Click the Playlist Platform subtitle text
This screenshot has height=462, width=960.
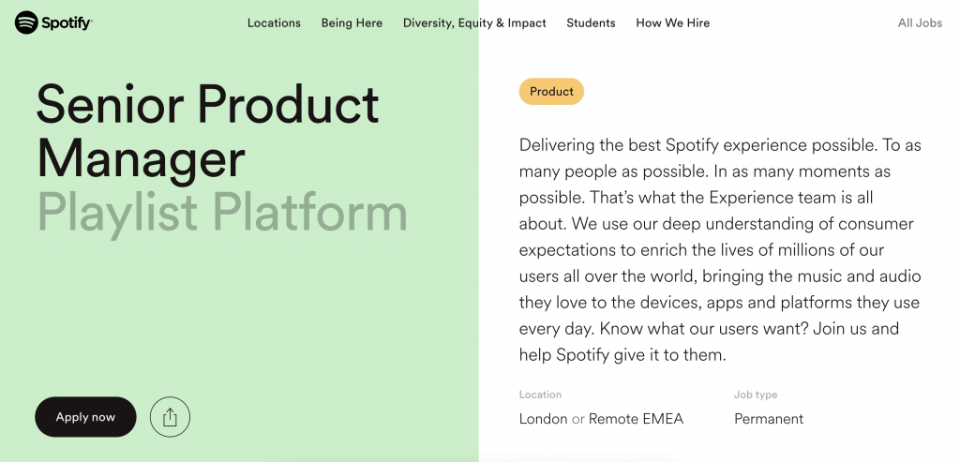tap(222, 213)
